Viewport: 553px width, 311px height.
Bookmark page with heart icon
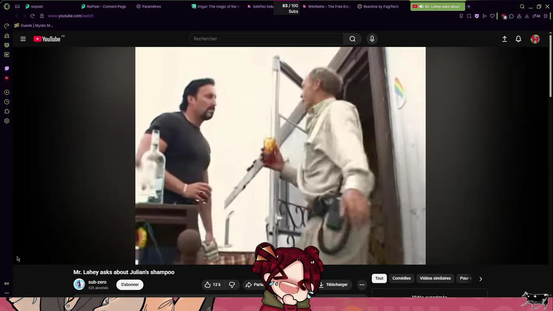[492, 16]
